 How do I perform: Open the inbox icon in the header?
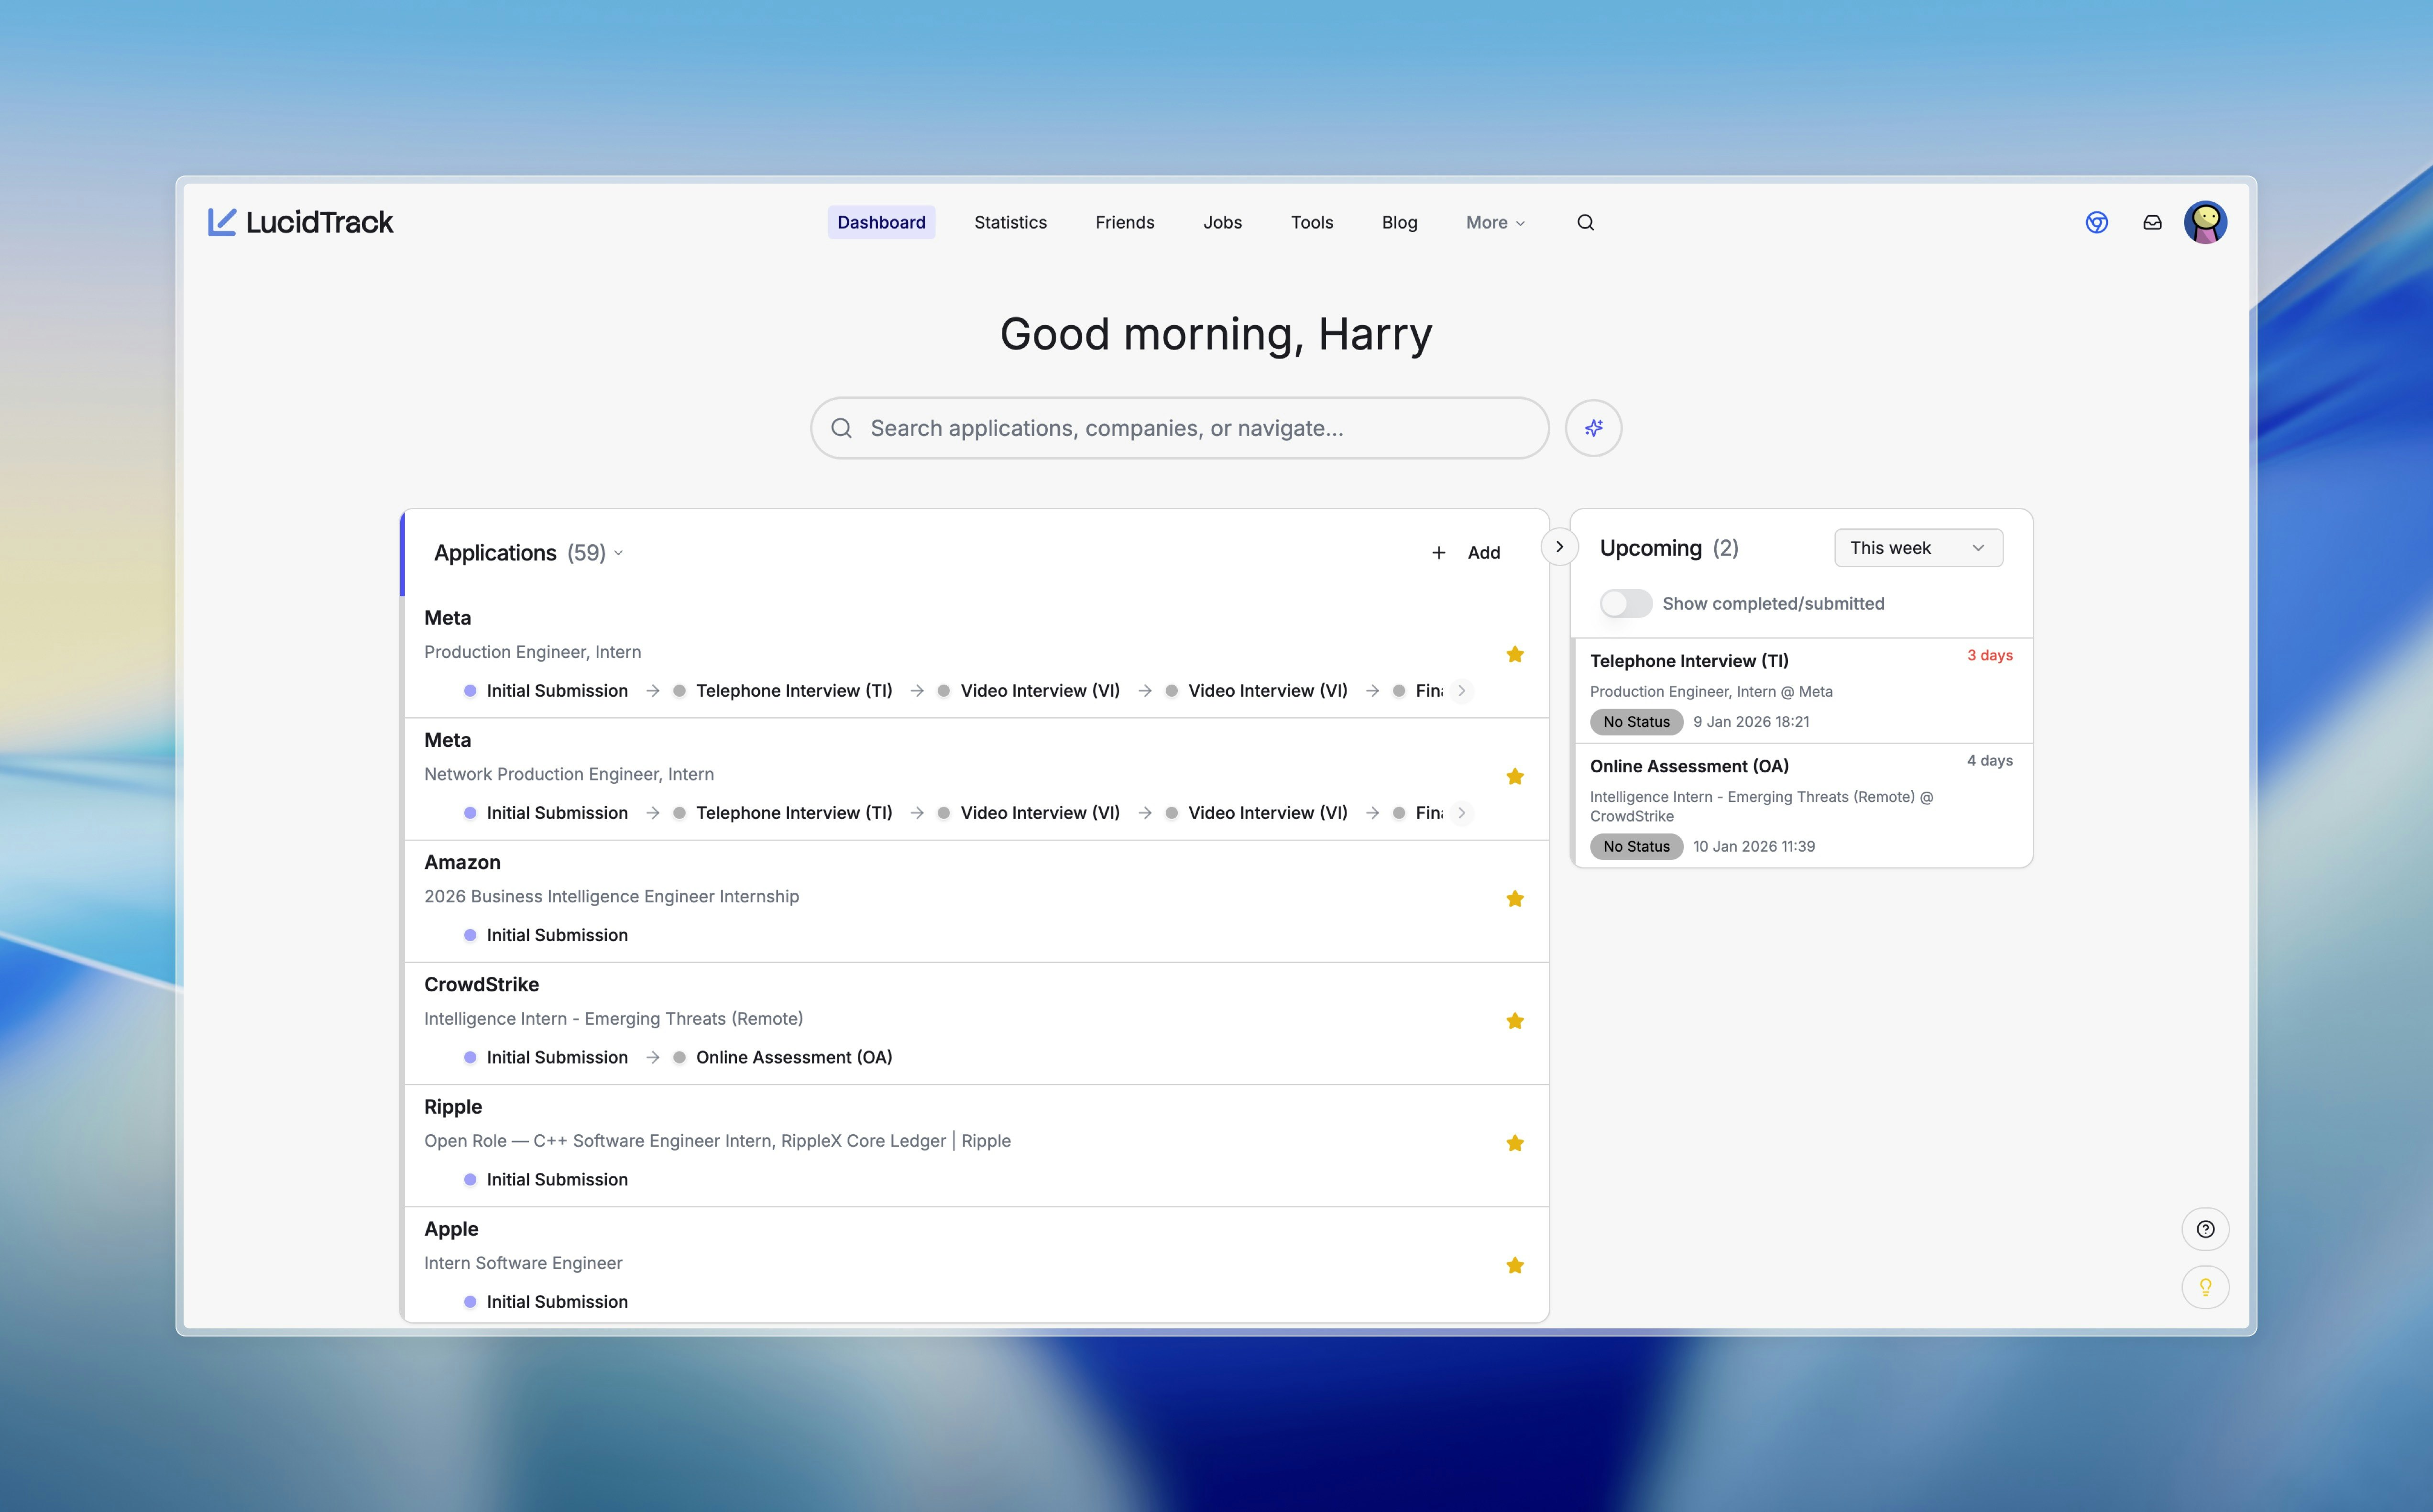point(2151,222)
